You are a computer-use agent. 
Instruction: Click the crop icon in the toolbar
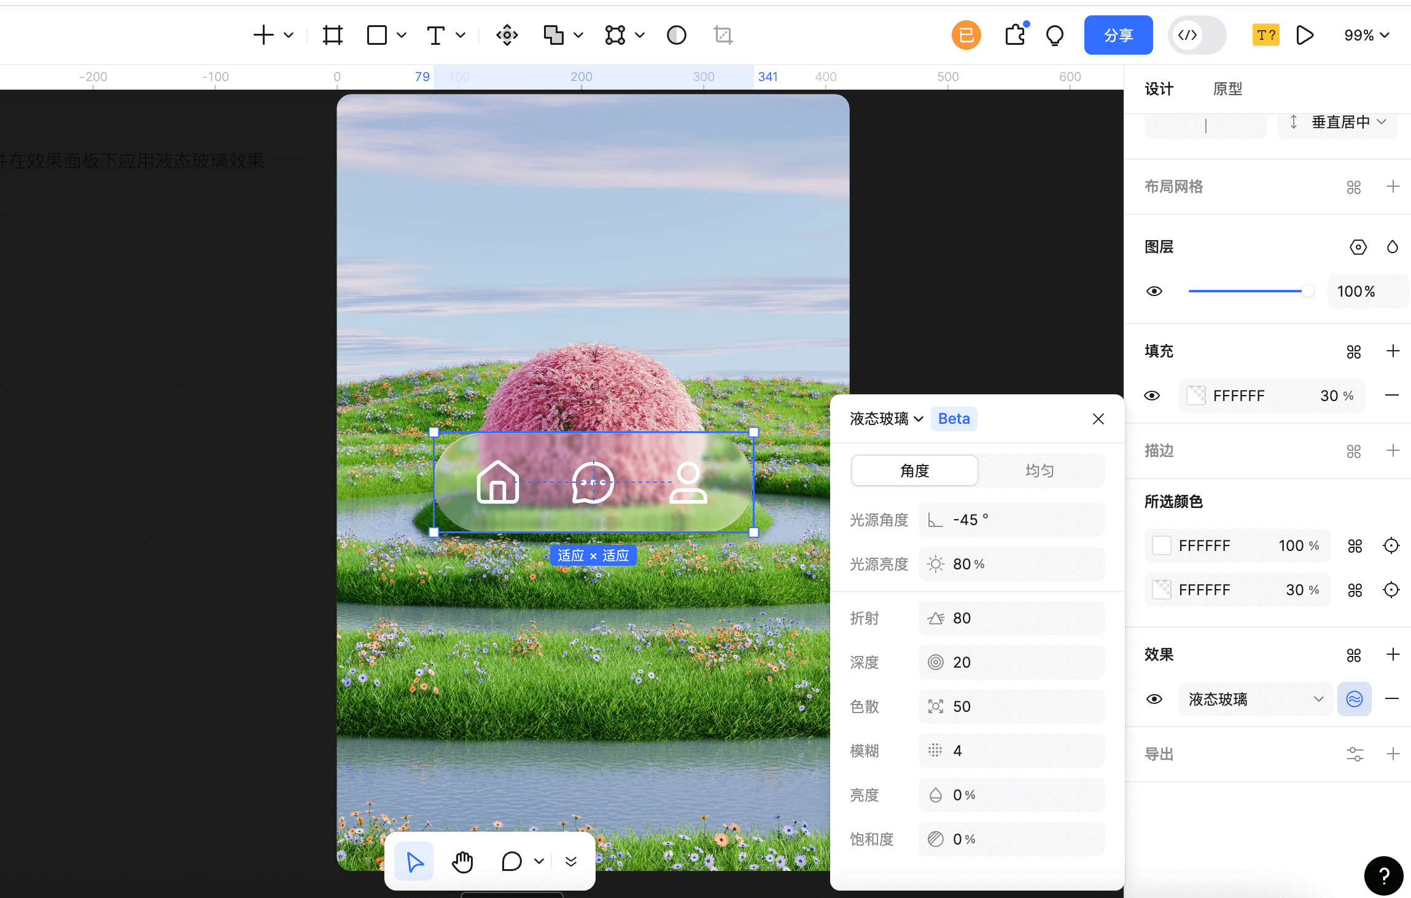point(723,35)
